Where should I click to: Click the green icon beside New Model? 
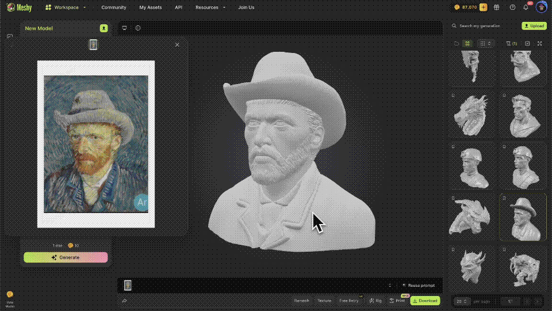(x=103, y=28)
